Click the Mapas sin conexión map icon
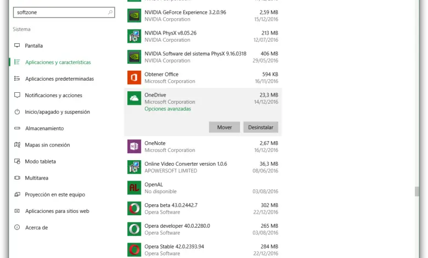 [x=17, y=145]
